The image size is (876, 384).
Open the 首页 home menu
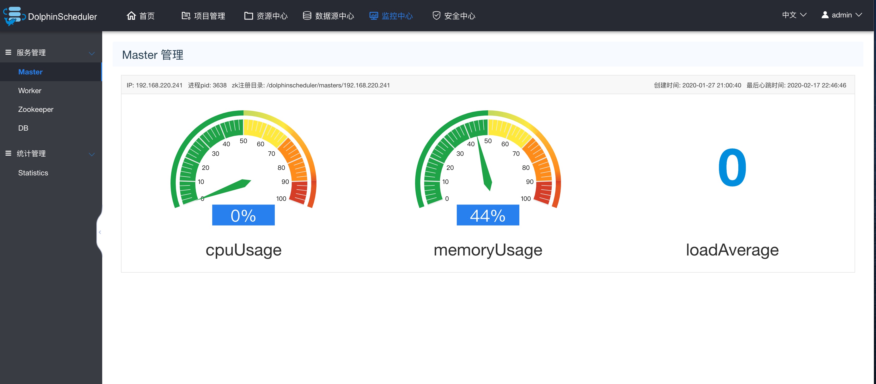(x=141, y=16)
